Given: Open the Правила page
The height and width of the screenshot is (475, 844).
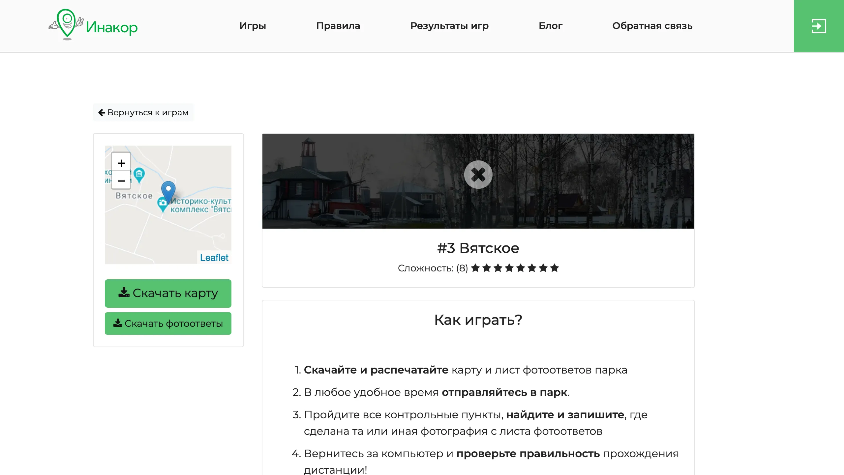Looking at the screenshot, I should (x=338, y=26).
